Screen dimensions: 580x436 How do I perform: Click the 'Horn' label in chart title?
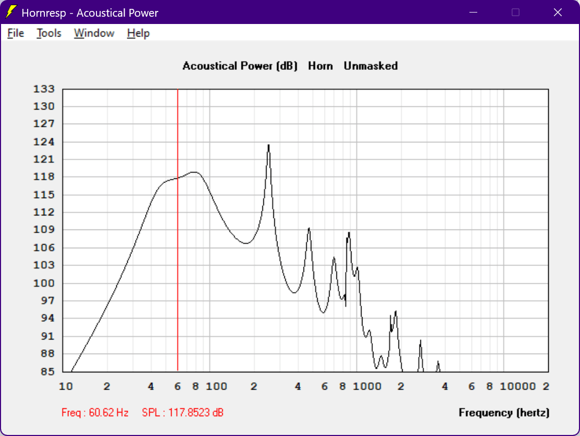[320, 66]
